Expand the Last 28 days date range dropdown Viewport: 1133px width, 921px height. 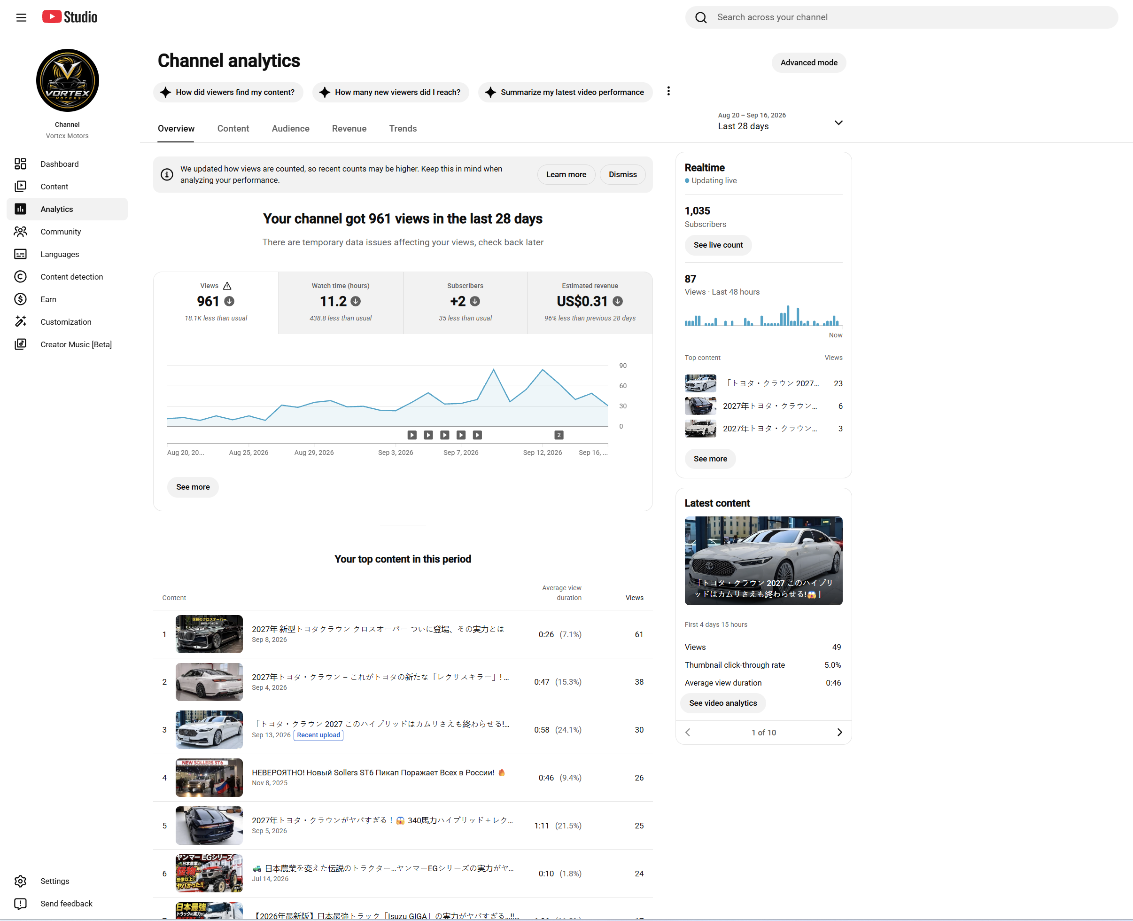[x=780, y=122]
